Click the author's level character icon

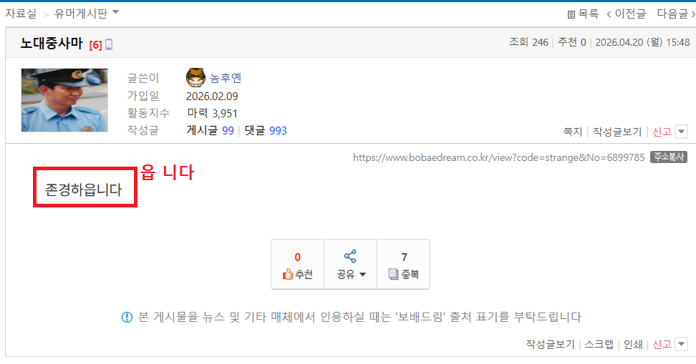point(195,77)
